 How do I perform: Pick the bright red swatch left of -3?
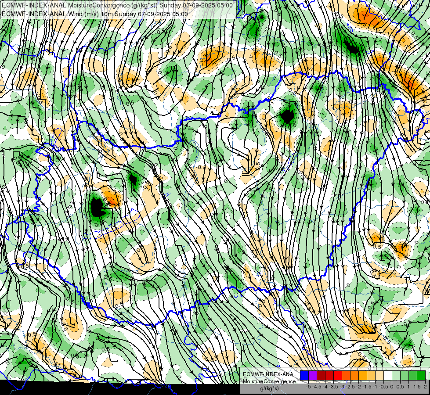pos(338,376)
